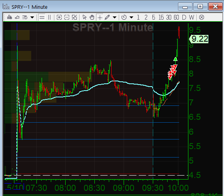Switch to 2 minute timeframe

click(146, 18)
